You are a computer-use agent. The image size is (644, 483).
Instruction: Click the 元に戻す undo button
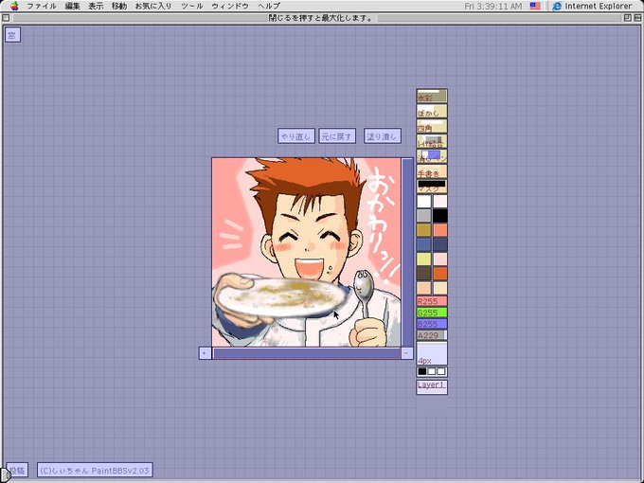point(337,136)
